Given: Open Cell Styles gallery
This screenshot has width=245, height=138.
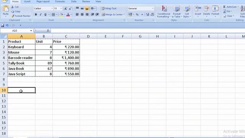Looking at the screenshot, I should coord(187,11).
